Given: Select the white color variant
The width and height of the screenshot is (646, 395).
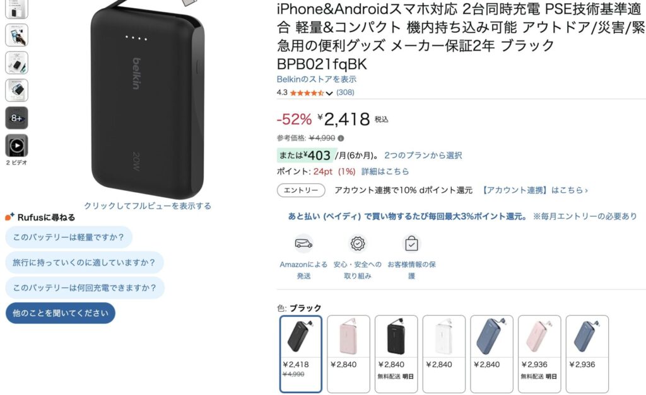Looking at the screenshot, I should tap(444, 354).
